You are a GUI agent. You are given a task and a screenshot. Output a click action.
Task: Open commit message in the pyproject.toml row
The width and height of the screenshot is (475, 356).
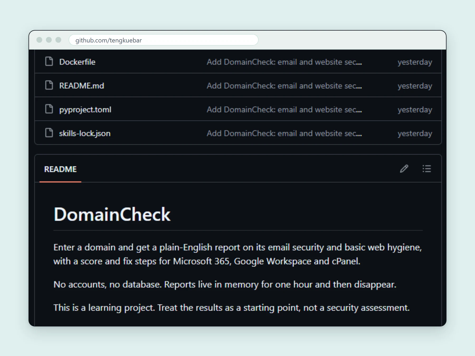[x=284, y=109]
